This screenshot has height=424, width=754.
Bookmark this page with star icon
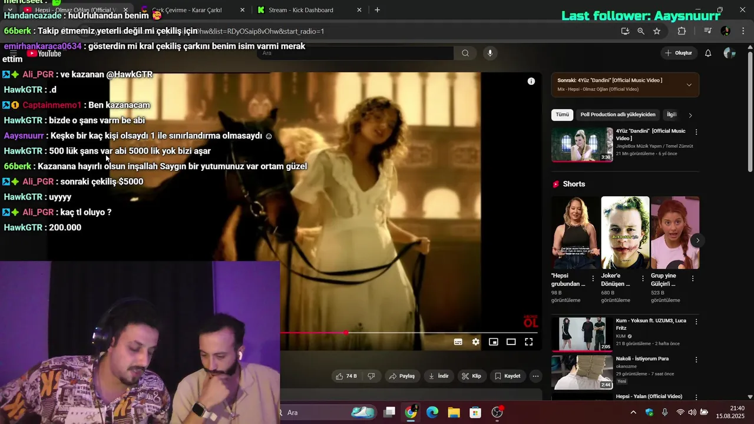point(657,31)
